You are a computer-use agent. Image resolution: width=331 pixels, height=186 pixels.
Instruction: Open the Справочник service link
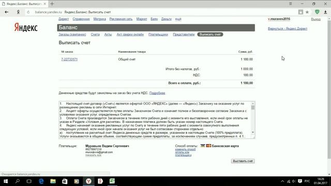81,19
